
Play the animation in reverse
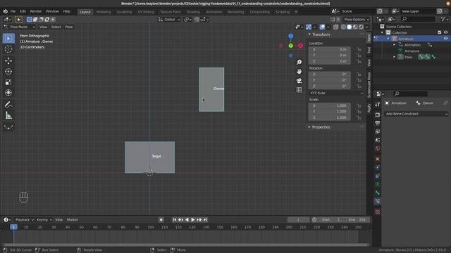pyautogui.click(x=187, y=220)
